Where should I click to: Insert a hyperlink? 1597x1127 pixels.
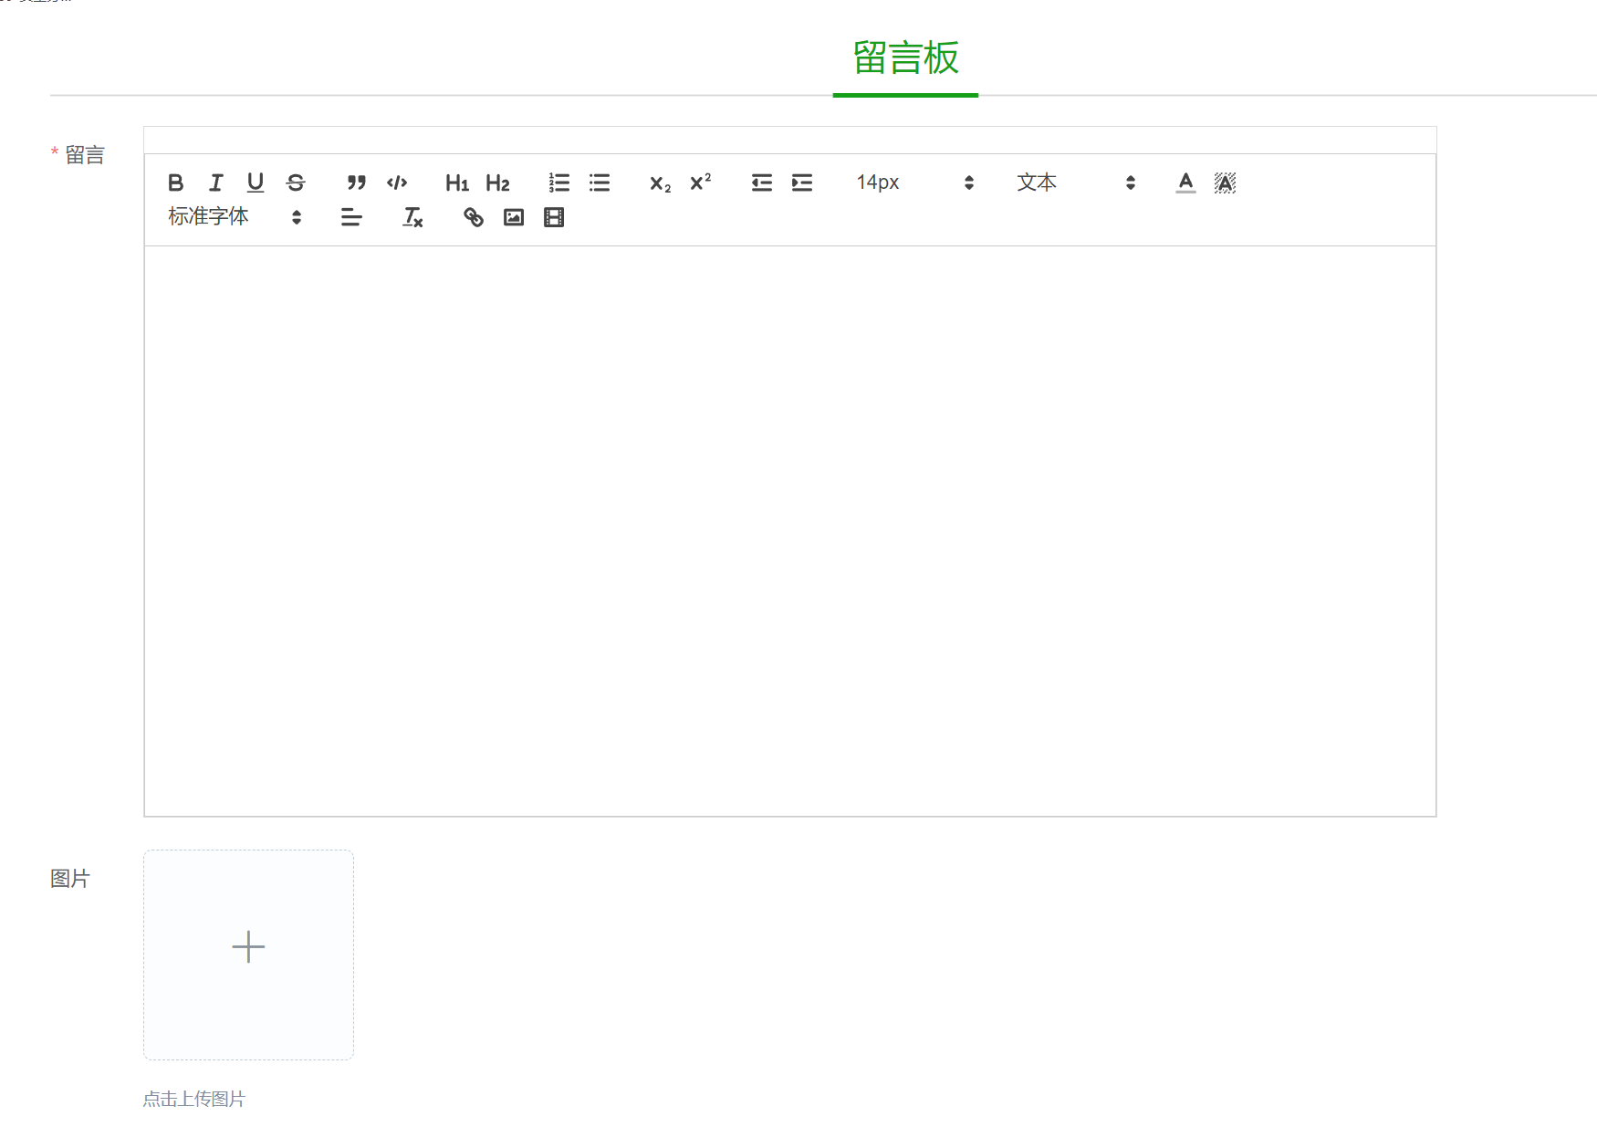pos(473,217)
